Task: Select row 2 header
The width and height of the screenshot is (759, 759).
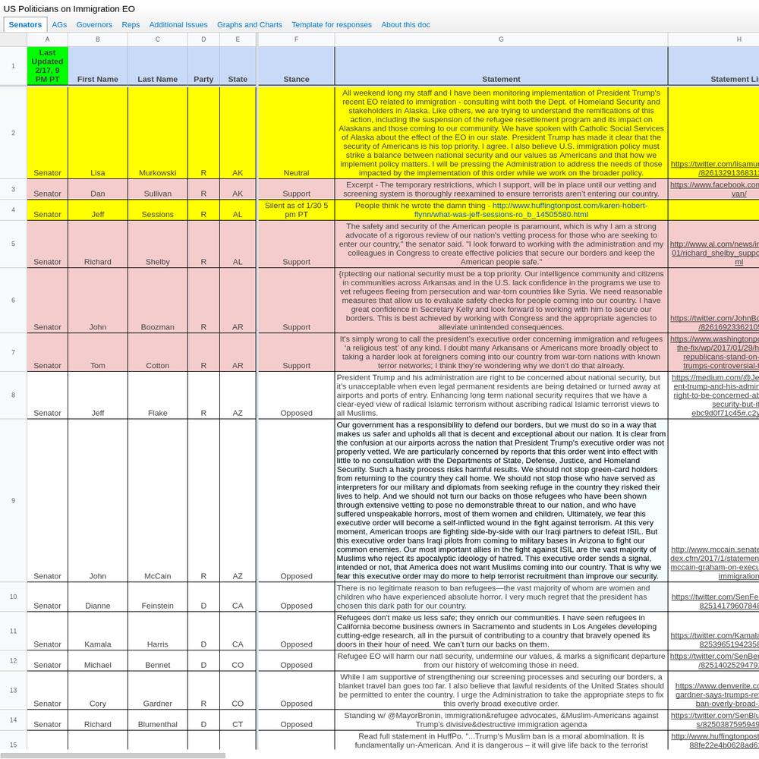Action: (x=13, y=133)
